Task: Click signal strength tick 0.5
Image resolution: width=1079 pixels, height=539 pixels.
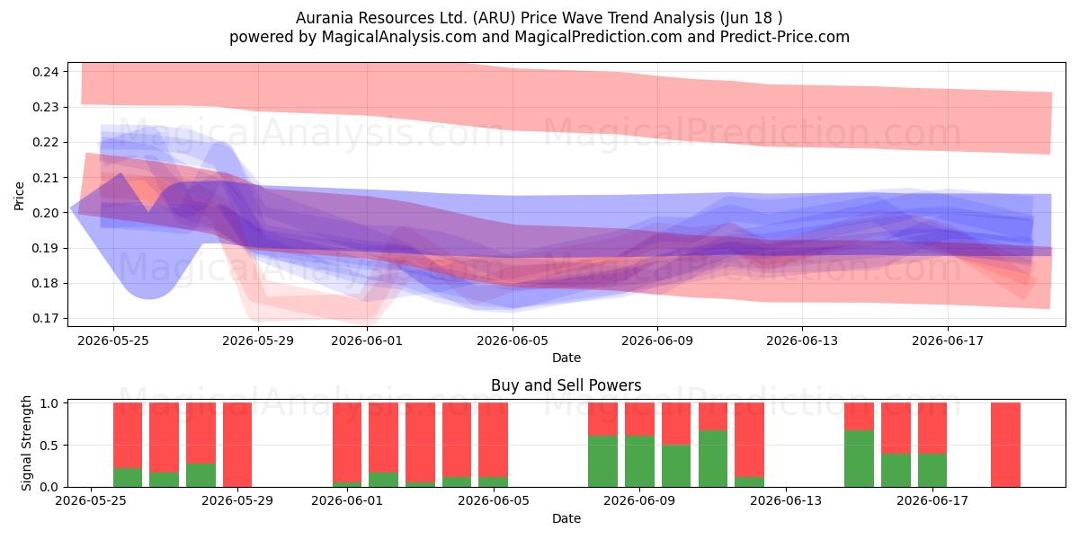Action: (x=50, y=445)
